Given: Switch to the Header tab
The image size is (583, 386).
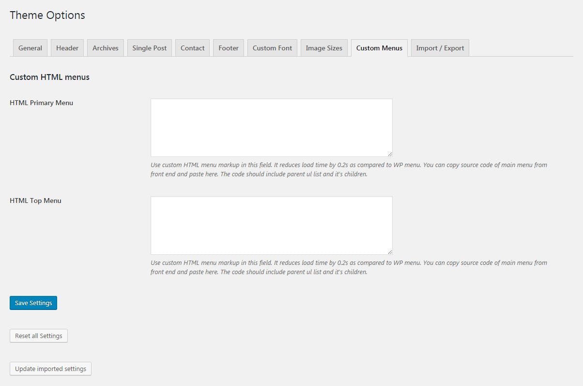Looking at the screenshot, I should 67,48.
